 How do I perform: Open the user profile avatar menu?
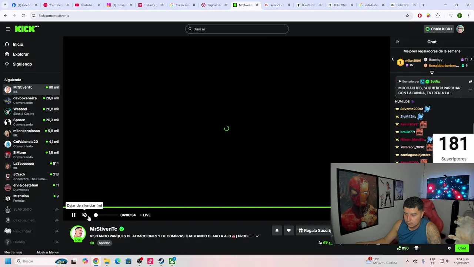[x=460, y=29]
